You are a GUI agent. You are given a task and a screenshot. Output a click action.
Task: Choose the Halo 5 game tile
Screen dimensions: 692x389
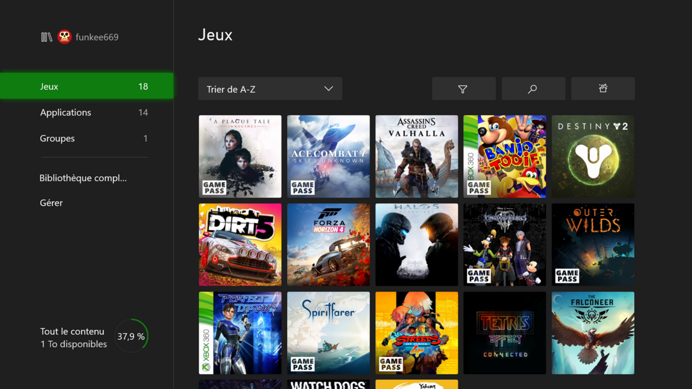pos(417,245)
